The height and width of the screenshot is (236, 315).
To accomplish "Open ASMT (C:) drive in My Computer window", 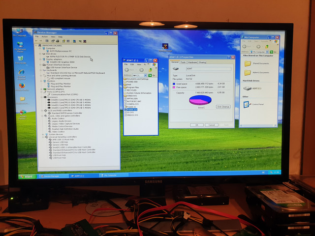I will [252, 88].
